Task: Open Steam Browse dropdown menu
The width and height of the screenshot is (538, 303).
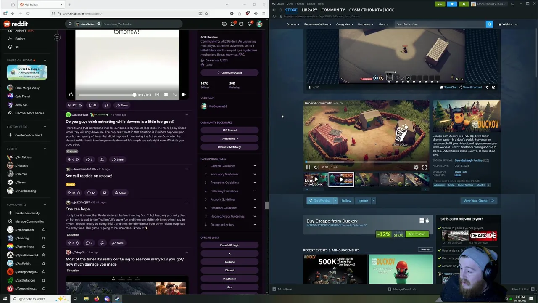Action: (293, 24)
